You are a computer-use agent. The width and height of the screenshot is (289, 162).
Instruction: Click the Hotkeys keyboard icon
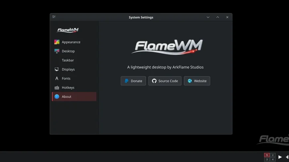(x=57, y=88)
